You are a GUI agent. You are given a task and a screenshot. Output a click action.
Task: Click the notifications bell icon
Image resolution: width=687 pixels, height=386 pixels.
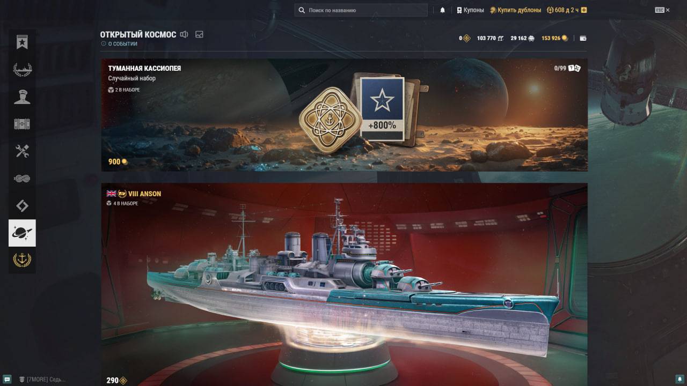(442, 10)
